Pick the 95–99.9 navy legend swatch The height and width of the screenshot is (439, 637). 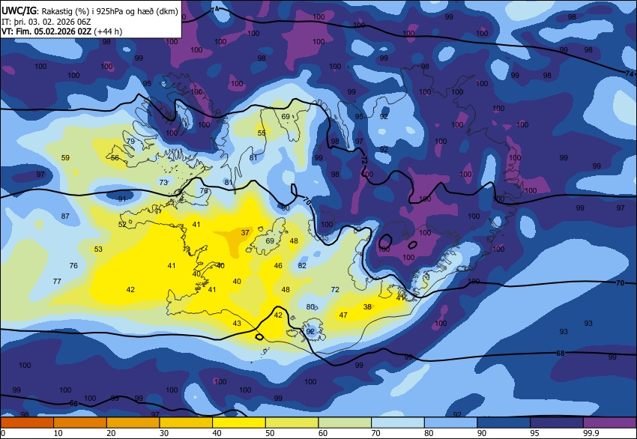pos(557,423)
